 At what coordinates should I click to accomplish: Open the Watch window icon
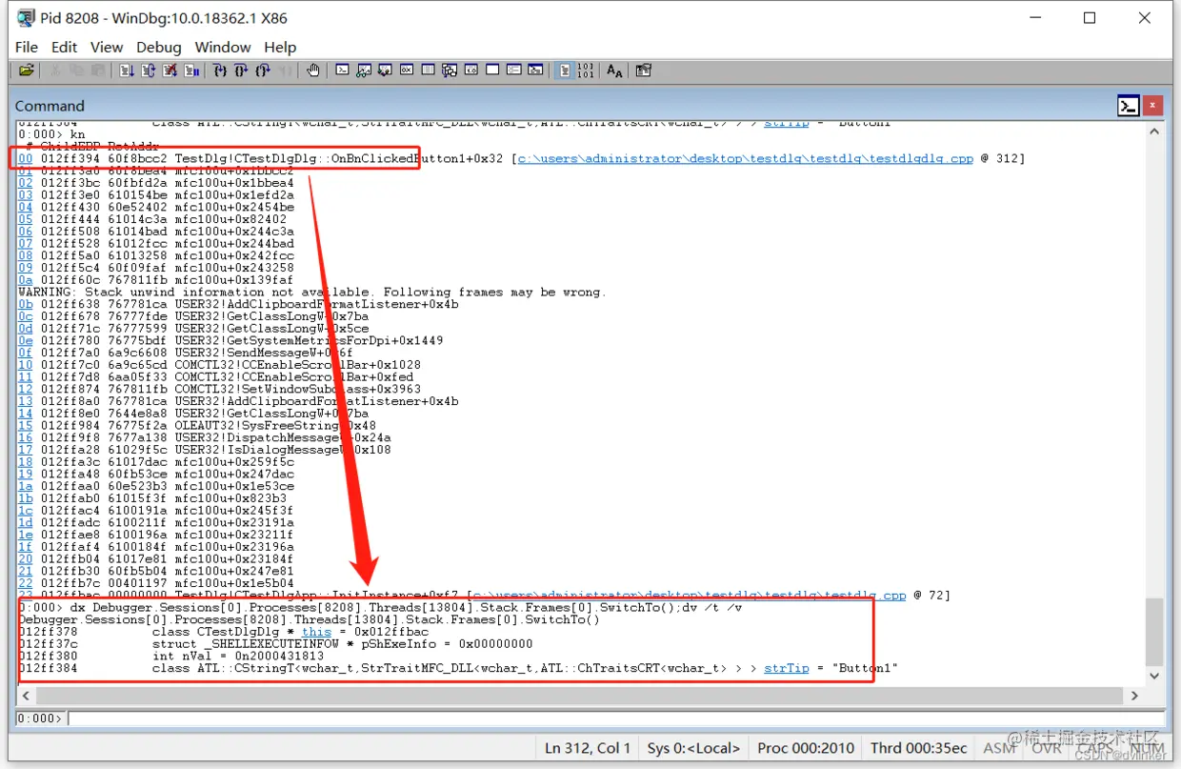click(364, 71)
